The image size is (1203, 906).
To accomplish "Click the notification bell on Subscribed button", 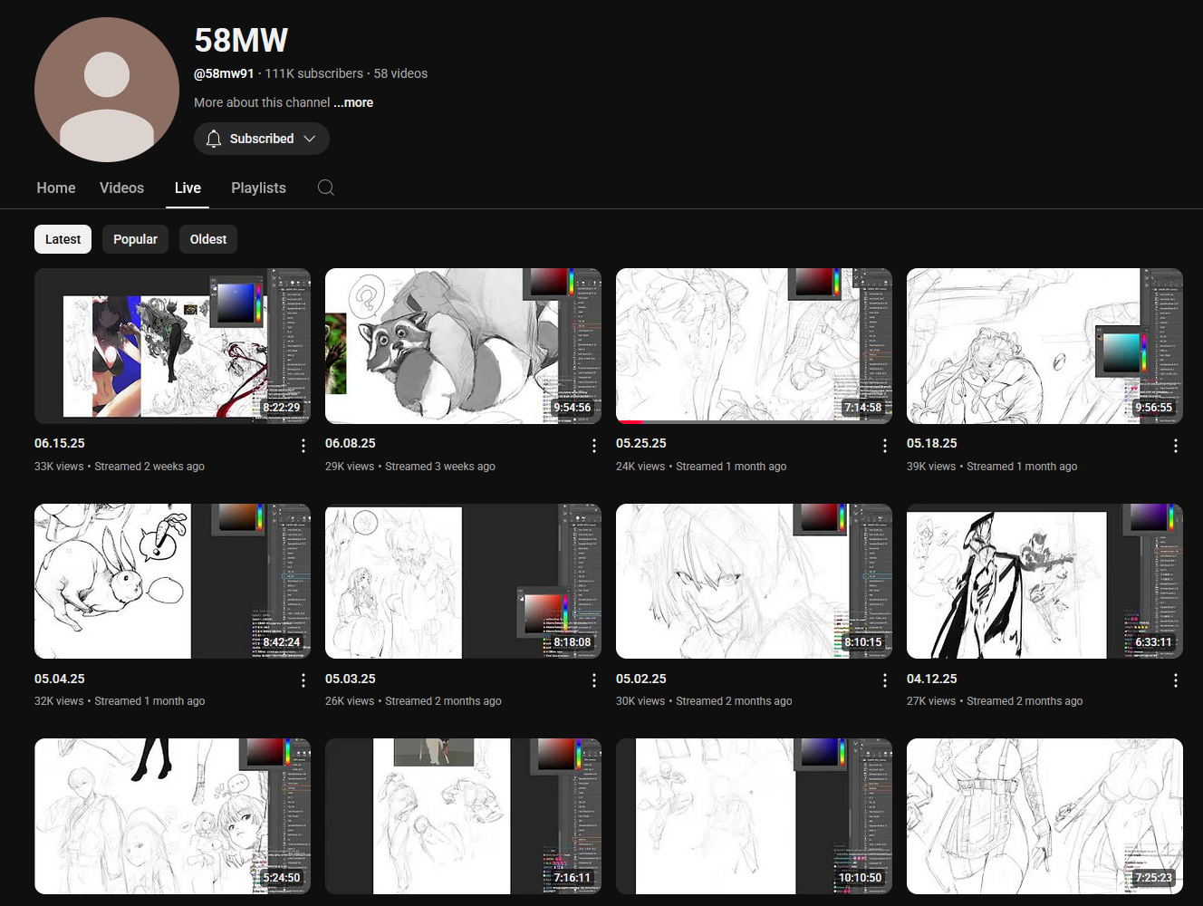I will point(214,139).
